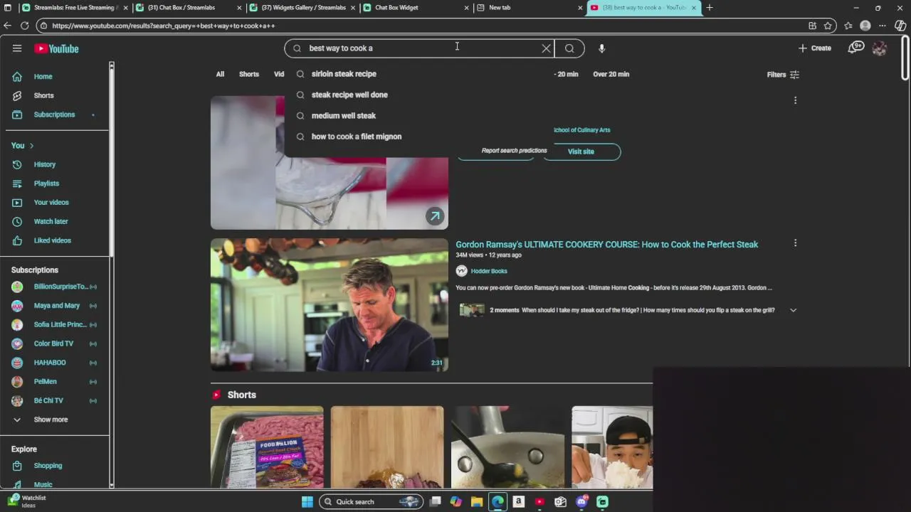Image resolution: width=911 pixels, height=512 pixels.
Task: Open the Filters panel
Action: (783, 75)
